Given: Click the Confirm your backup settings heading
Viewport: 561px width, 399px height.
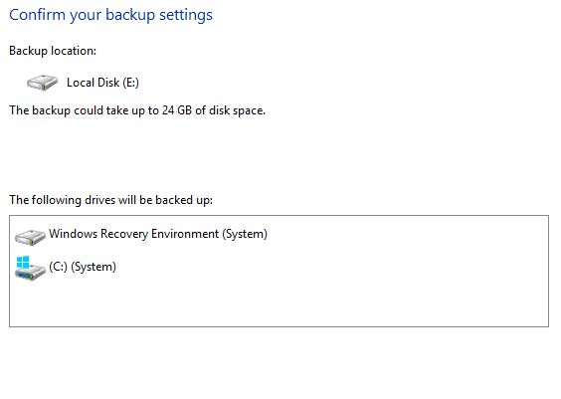Looking at the screenshot, I should [110, 15].
